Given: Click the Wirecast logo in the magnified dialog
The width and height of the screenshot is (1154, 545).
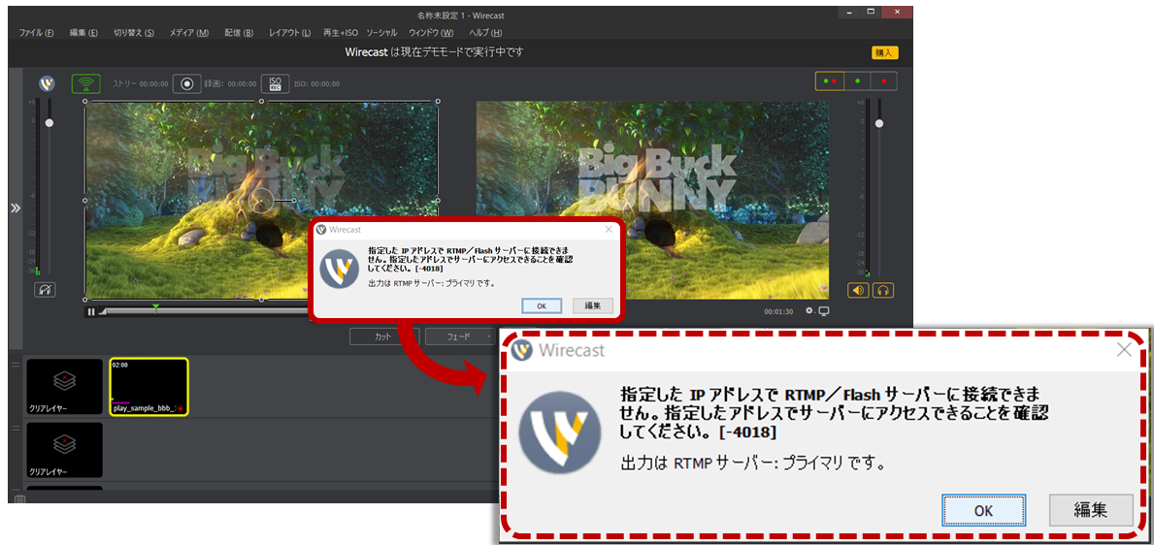Looking at the screenshot, I should pos(560,433).
